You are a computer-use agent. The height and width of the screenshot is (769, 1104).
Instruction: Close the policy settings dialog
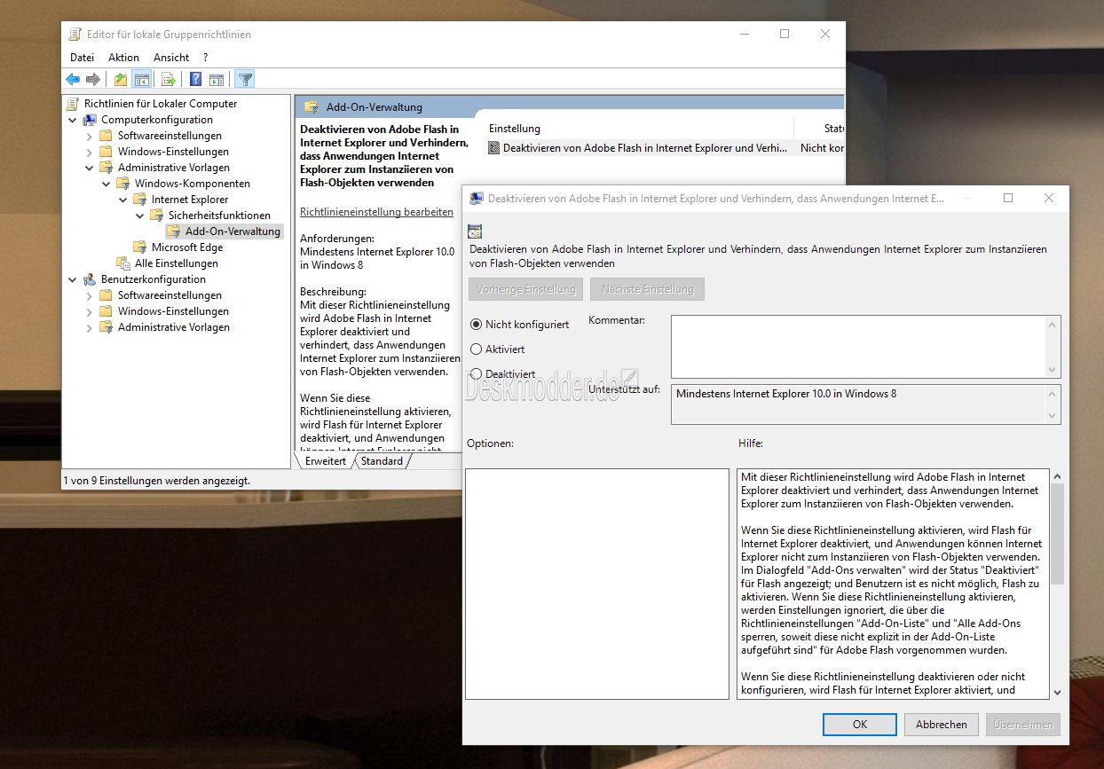[1049, 198]
